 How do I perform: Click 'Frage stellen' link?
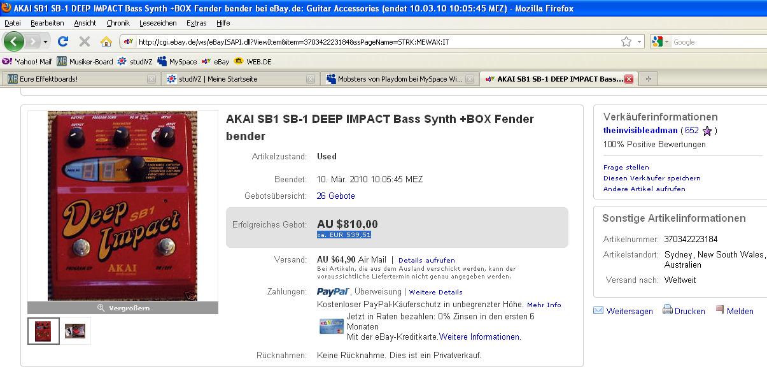(x=626, y=167)
